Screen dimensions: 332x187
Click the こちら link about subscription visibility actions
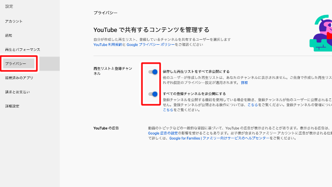point(253,105)
